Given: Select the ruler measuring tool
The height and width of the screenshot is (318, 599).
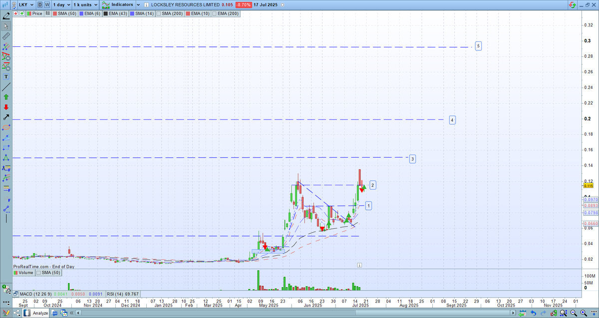Looking at the screenshot, I should (6, 36).
